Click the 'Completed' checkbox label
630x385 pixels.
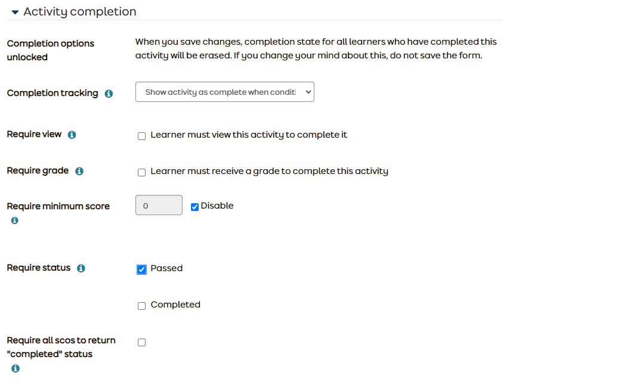[x=175, y=305]
